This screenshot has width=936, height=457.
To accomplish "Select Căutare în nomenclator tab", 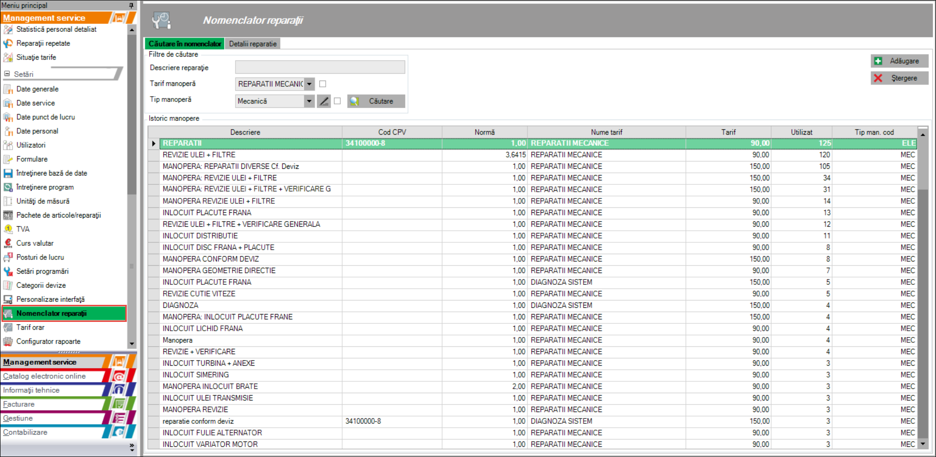I will click(x=185, y=44).
